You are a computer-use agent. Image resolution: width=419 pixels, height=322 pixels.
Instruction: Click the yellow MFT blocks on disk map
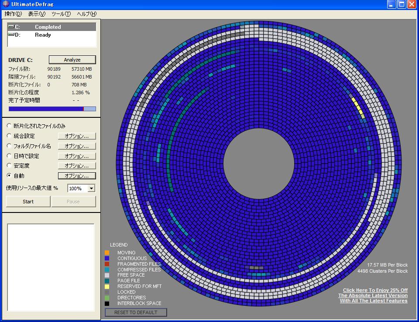click(x=358, y=108)
